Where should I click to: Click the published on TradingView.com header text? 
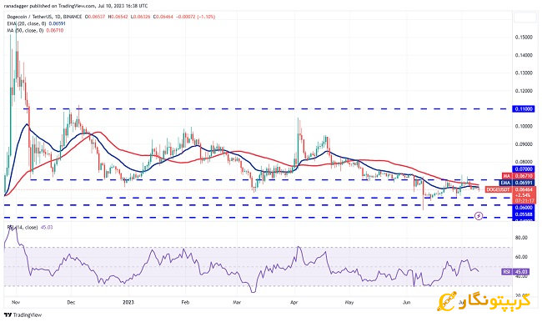click(x=76, y=6)
